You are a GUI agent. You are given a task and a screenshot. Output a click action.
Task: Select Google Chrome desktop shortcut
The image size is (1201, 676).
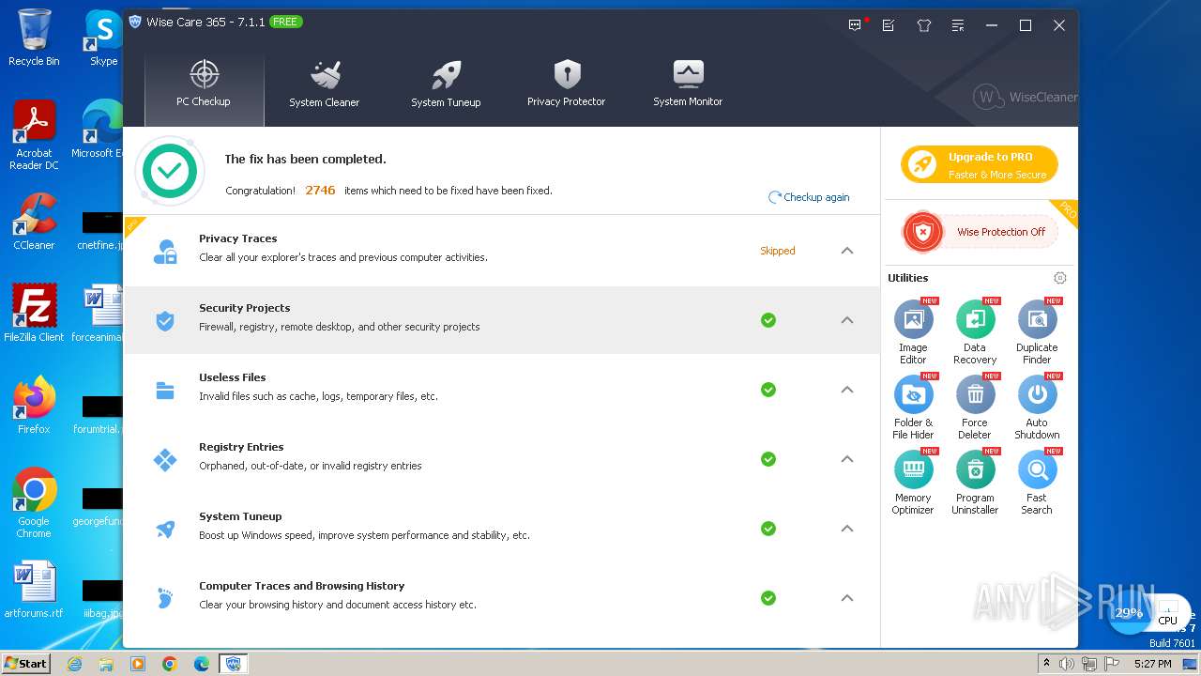click(34, 502)
